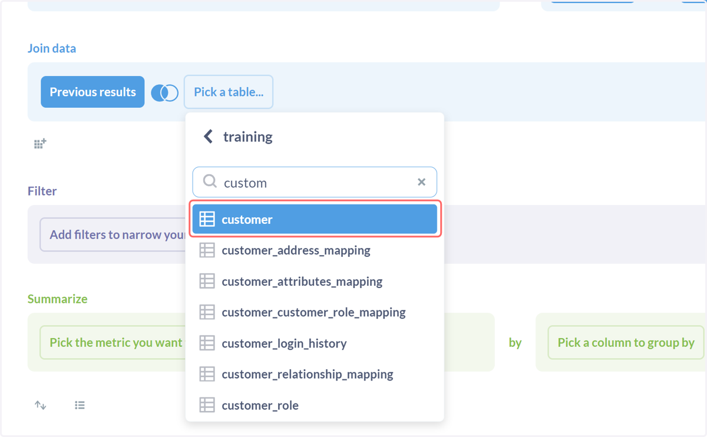The width and height of the screenshot is (707, 437).
Task: Click the Join data heading
Action: coord(52,48)
